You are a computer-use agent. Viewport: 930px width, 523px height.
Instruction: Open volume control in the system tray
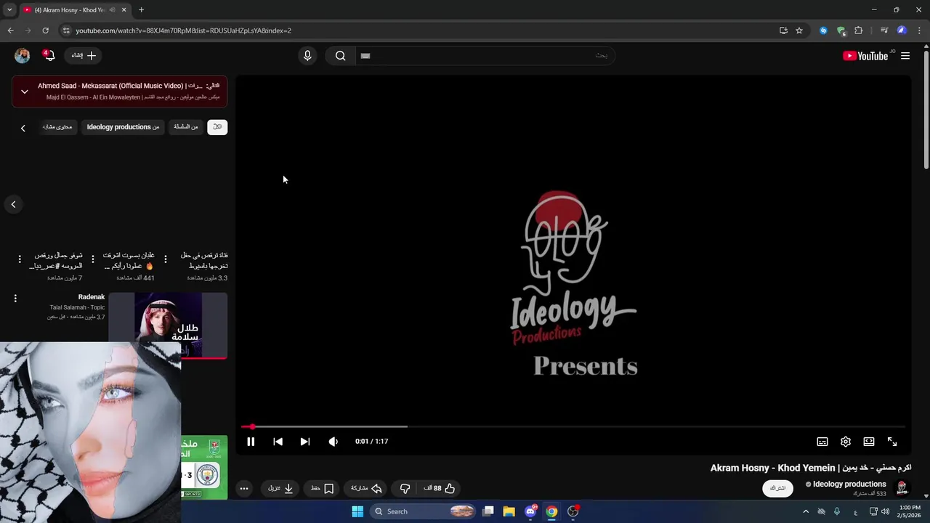point(886,511)
